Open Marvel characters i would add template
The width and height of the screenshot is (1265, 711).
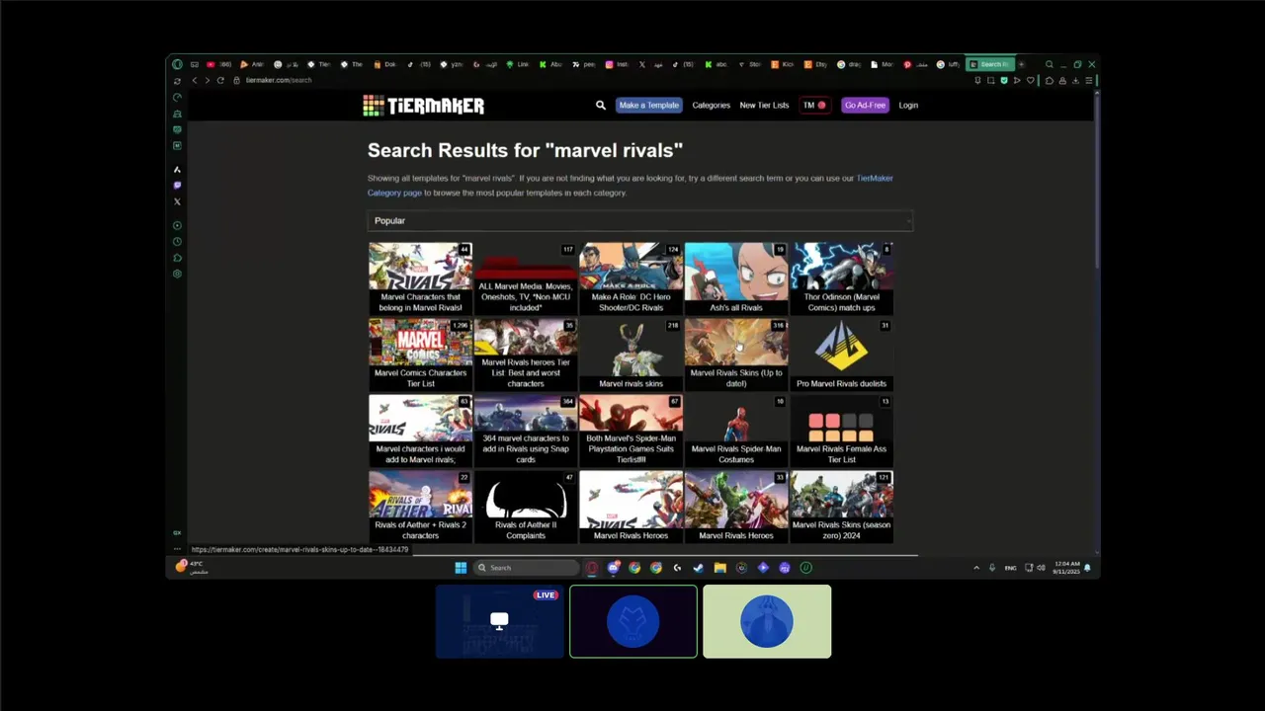[x=420, y=431]
